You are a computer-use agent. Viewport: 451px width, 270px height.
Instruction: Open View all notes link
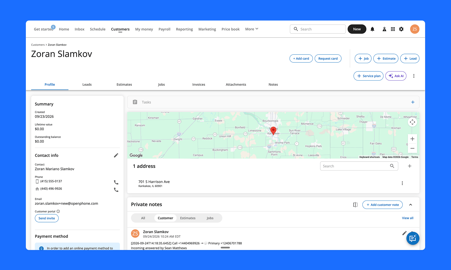pyautogui.click(x=408, y=218)
